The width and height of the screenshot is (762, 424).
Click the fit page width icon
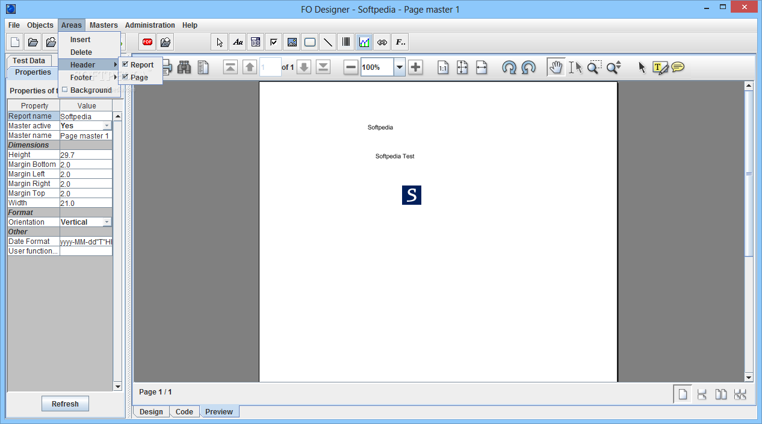482,67
